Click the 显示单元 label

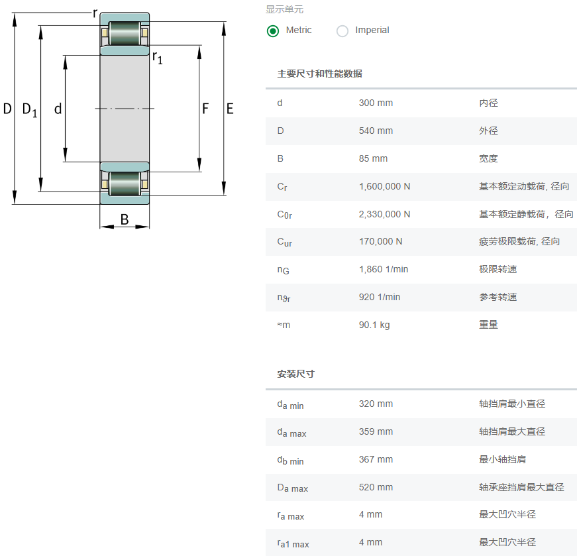pyautogui.click(x=284, y=9)
